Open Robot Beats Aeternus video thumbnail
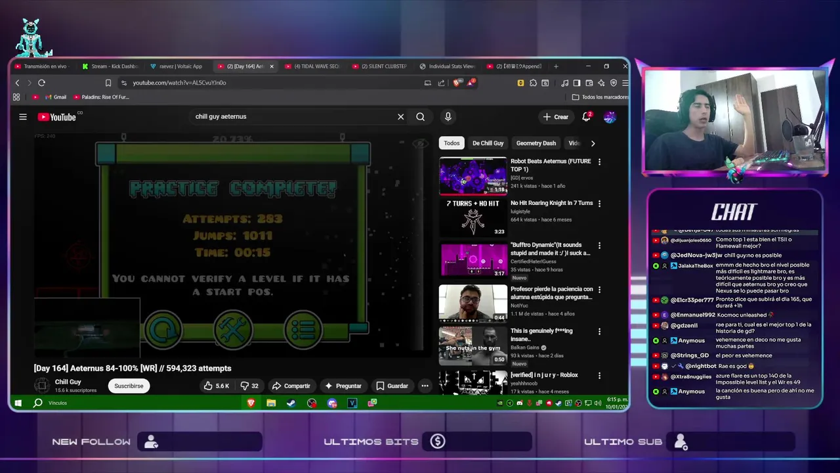Image resolution: width=840 pixels, height=473 pixels. [473, 175]
